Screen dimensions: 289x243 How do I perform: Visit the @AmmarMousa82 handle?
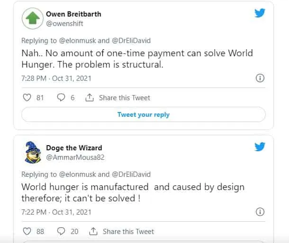pyautogui.click(x=75, y=157)
